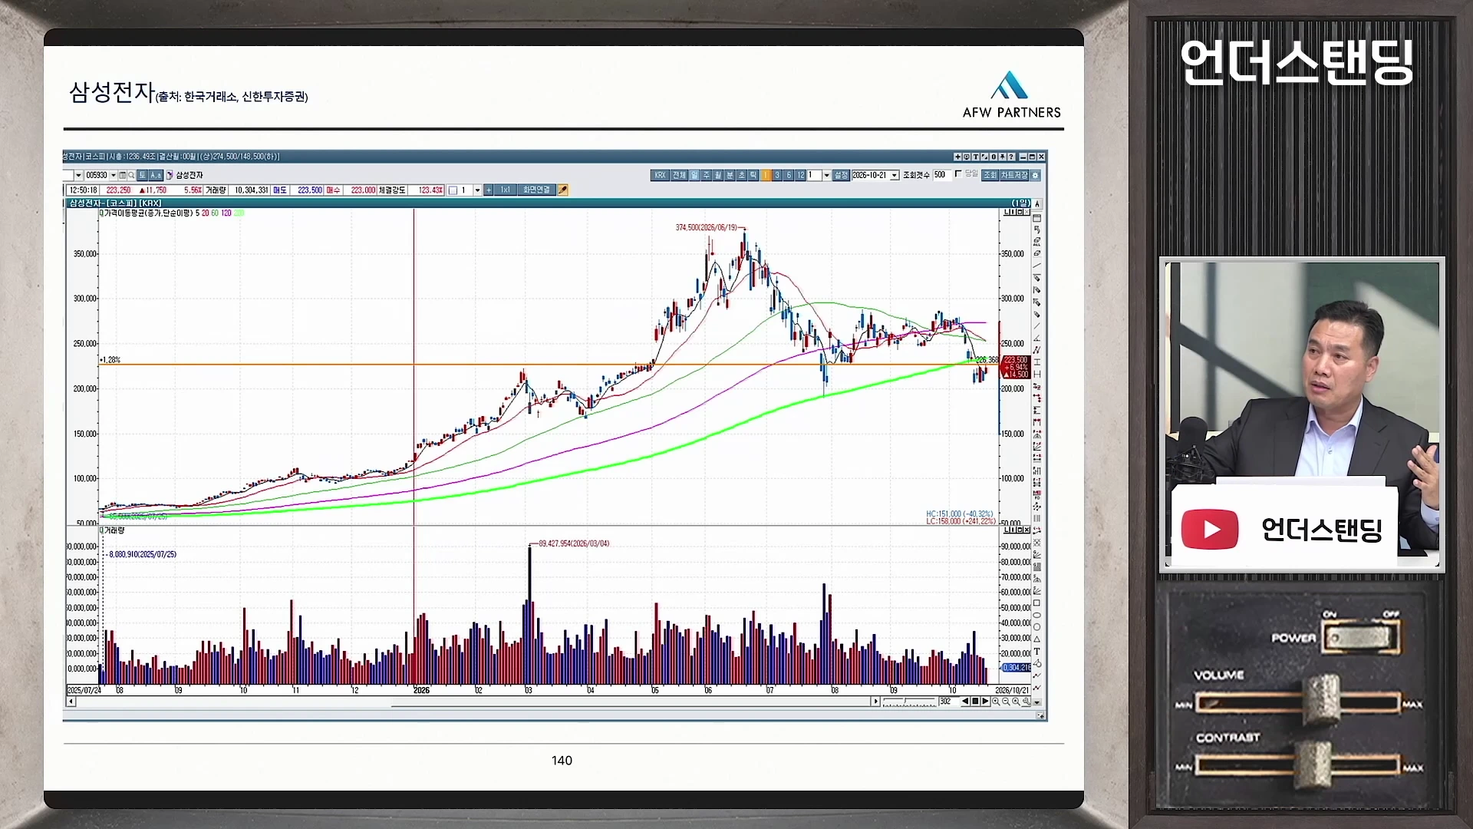The height and width of the screenshot is (829, 1473).
Task: Toggle the 당일 checkbox
Action: (x=958, y=173)
